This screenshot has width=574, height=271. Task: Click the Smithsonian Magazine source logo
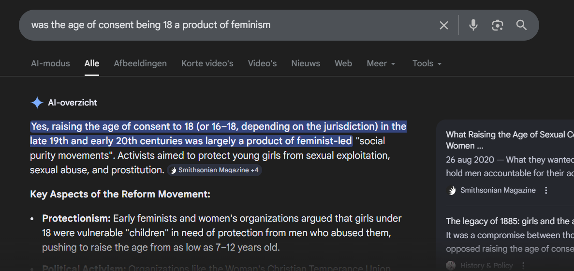click(x=452, y=190)
